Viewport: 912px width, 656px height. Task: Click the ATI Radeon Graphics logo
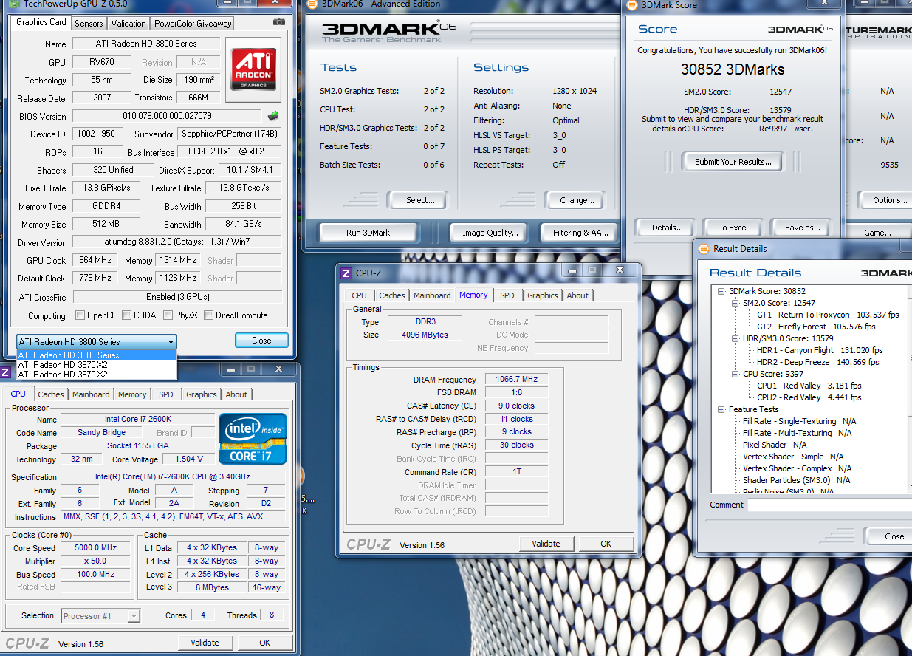tap(253, 69)
